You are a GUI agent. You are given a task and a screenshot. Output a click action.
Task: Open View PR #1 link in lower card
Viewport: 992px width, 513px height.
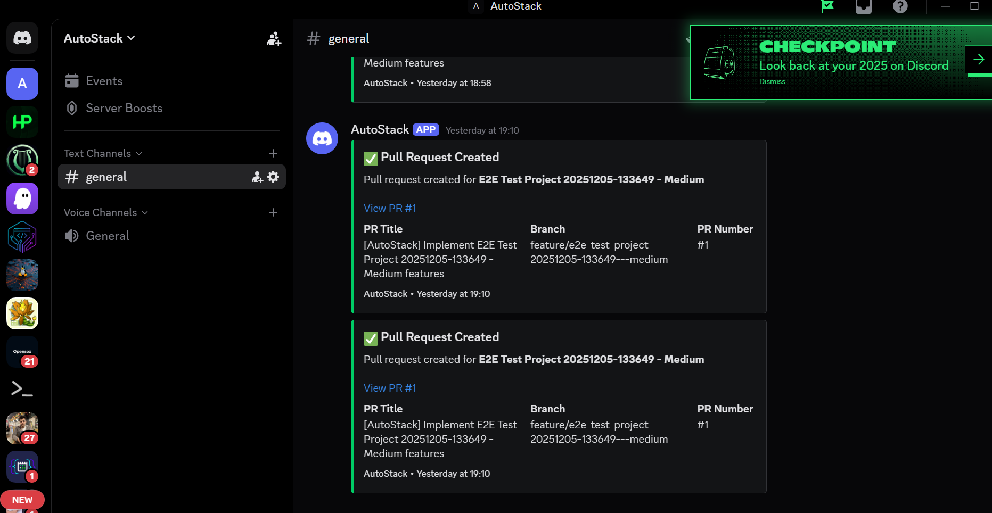point(390,388)
